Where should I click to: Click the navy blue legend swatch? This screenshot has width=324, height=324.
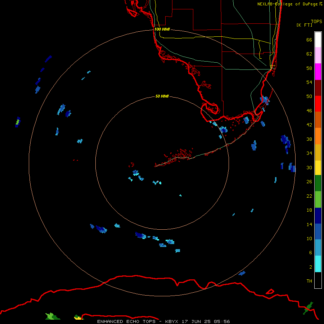point(318,216)
